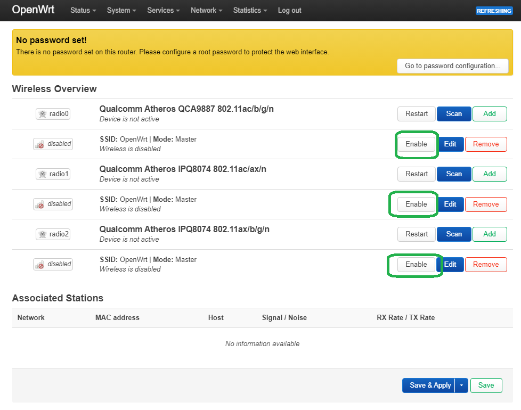Remove the radio0 OpenWrt network
The image size is (521, 410).
click(x=486, y=144)
